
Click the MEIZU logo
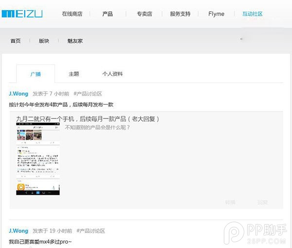(x=22, y=14)
